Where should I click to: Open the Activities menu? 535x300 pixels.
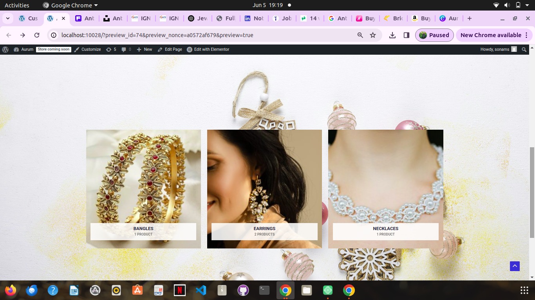[17, 5]
